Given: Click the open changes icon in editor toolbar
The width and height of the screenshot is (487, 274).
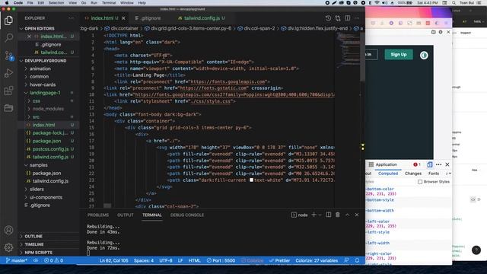Looking at the screenshot, I should pyautogui.click(x=338, y=18).
